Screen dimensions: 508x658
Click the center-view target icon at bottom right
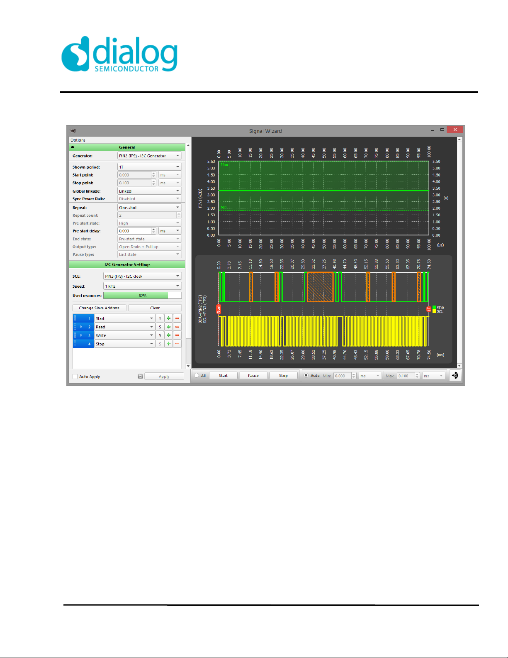[455, 375]
